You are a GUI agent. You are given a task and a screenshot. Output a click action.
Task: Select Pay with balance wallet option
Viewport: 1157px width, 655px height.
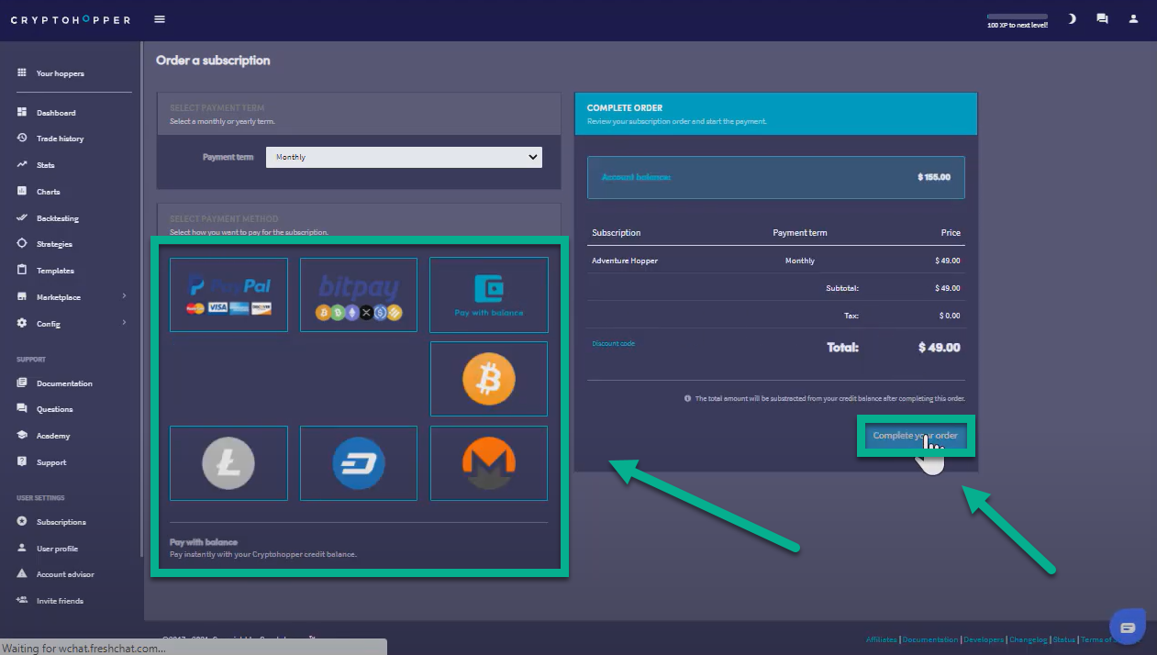click(488, 294)
